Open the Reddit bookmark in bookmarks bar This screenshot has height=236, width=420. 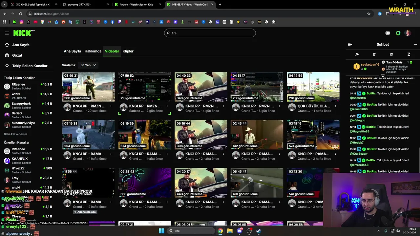point(64,22)
